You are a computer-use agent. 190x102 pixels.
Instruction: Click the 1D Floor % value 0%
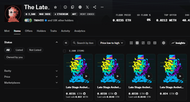pyautogui.click(x=149, y=20)
